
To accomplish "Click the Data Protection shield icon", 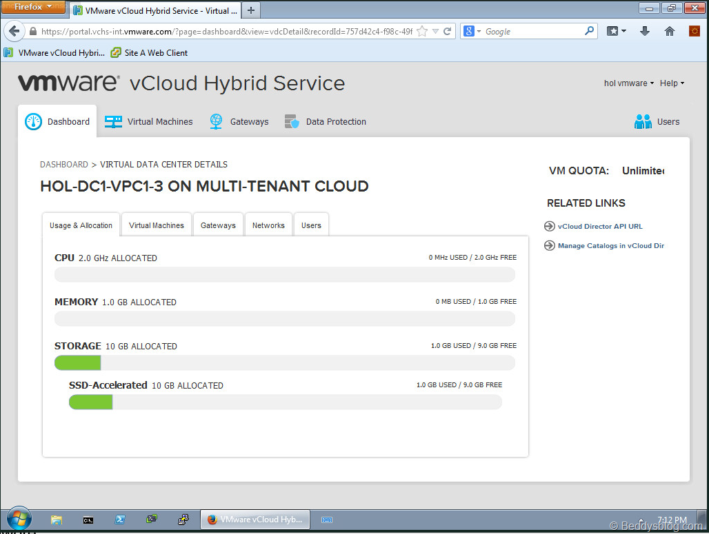I will tap(292, 121).
